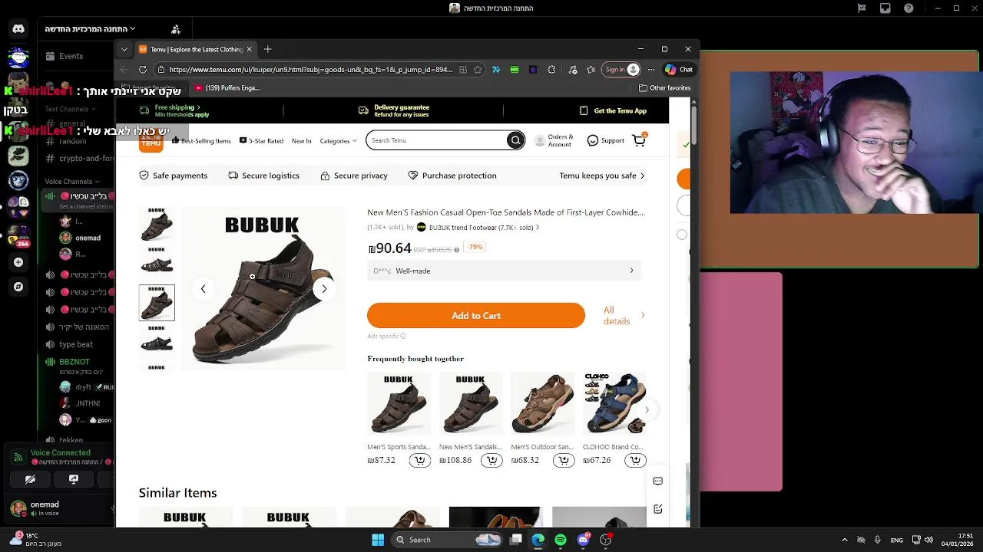Image resolution: width=983 pixels, height=552 pixels.
Task: Click Add to Cart button
Action: [476, 316]
